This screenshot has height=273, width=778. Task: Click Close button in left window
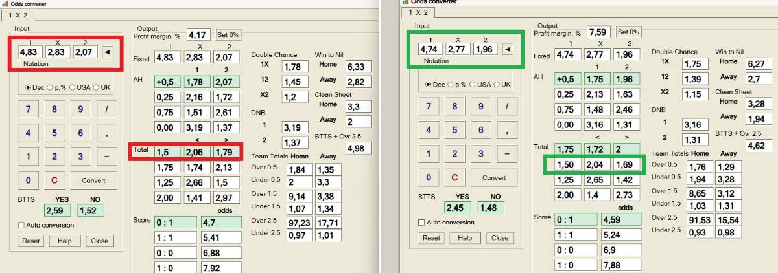(100, 241)
